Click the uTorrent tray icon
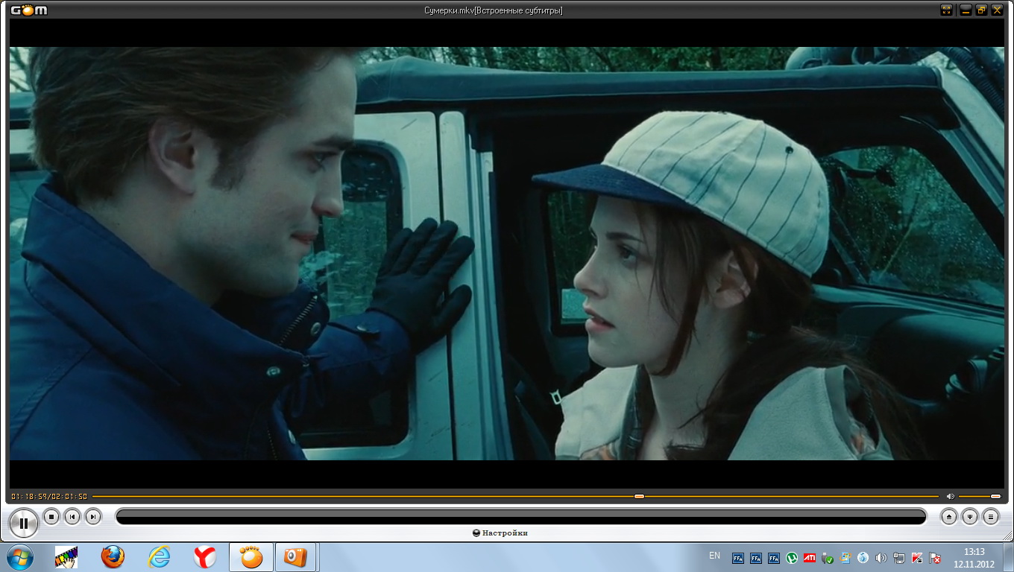 point(792,557)
